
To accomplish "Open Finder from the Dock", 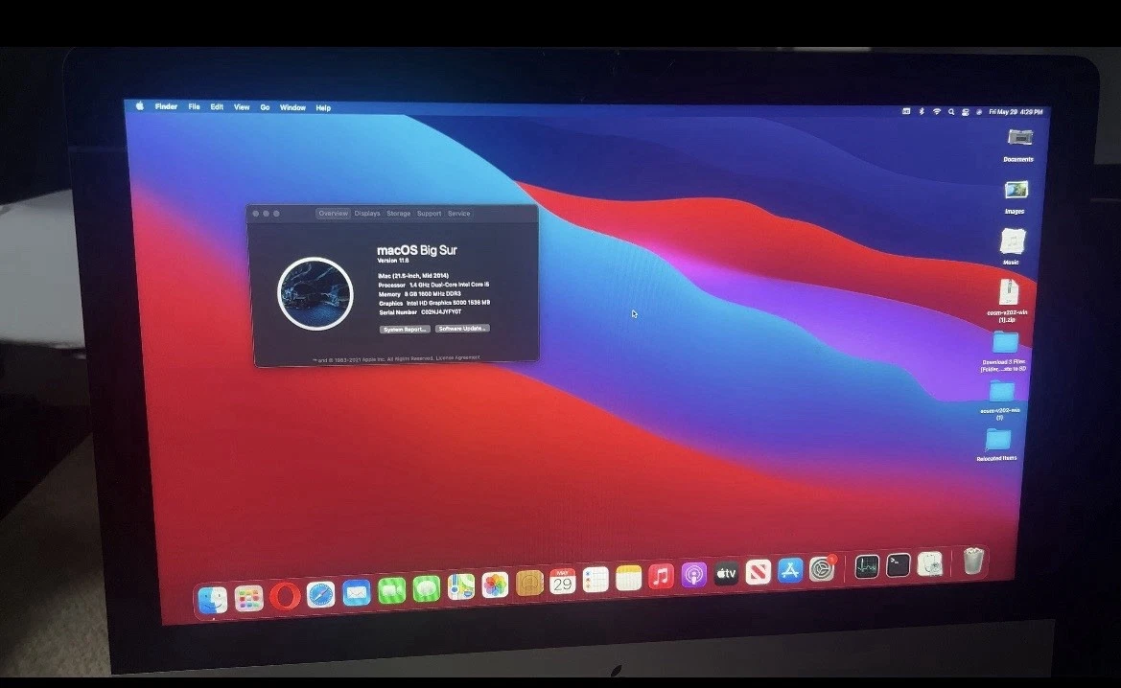I will click(x=212, y=600).
